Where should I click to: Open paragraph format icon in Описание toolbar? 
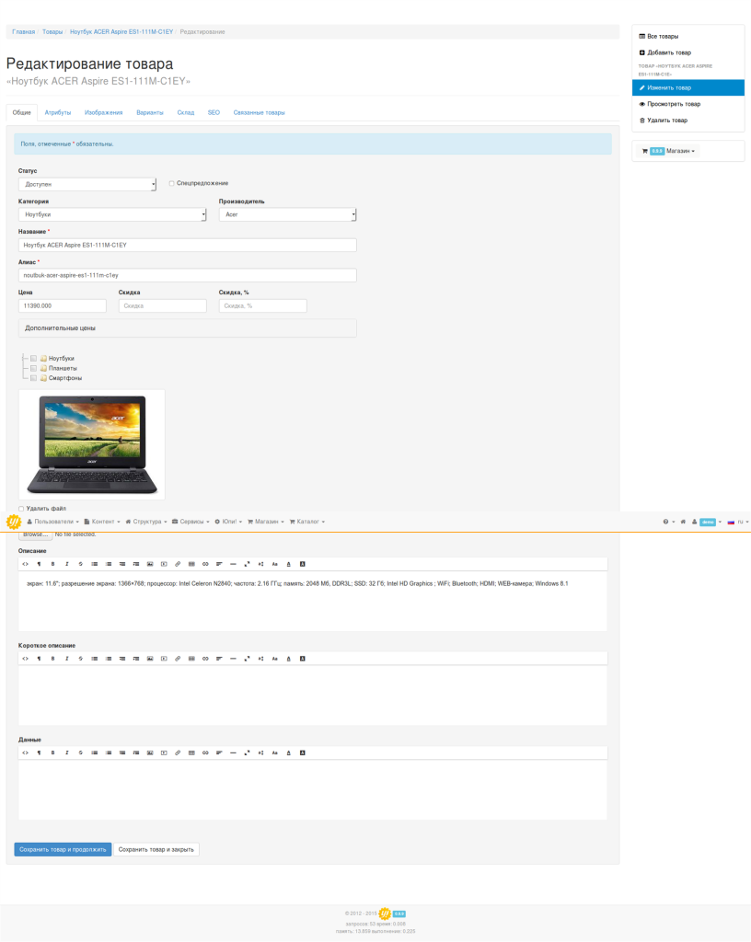click(39, 564)
